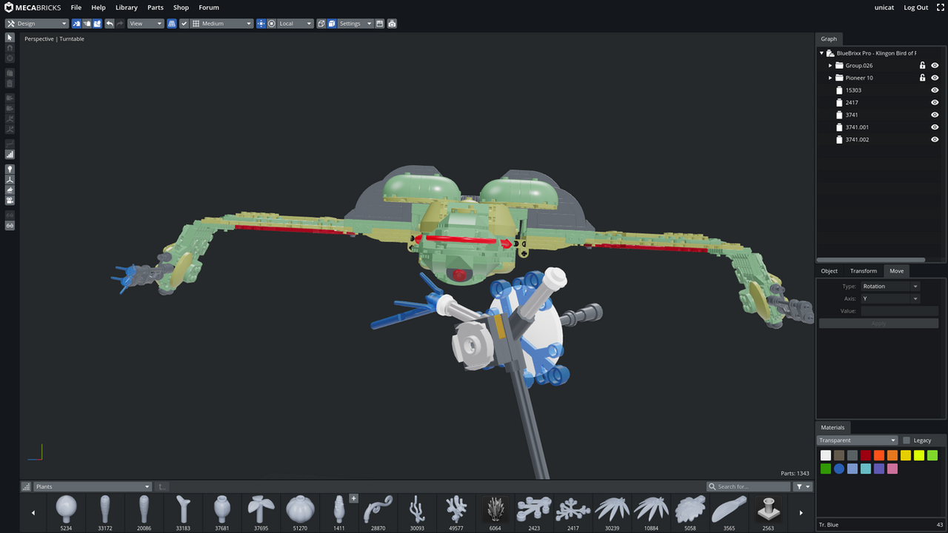Screen dimensions: 948x533
Task: Click the Log Out link
Action: 916,7
